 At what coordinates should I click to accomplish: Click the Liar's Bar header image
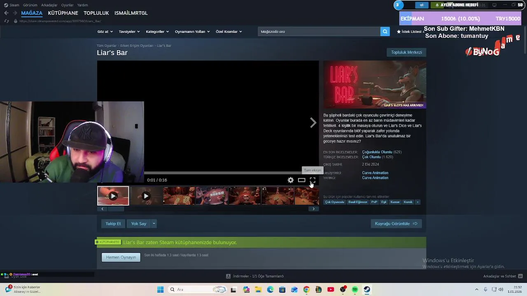point(375,85)
